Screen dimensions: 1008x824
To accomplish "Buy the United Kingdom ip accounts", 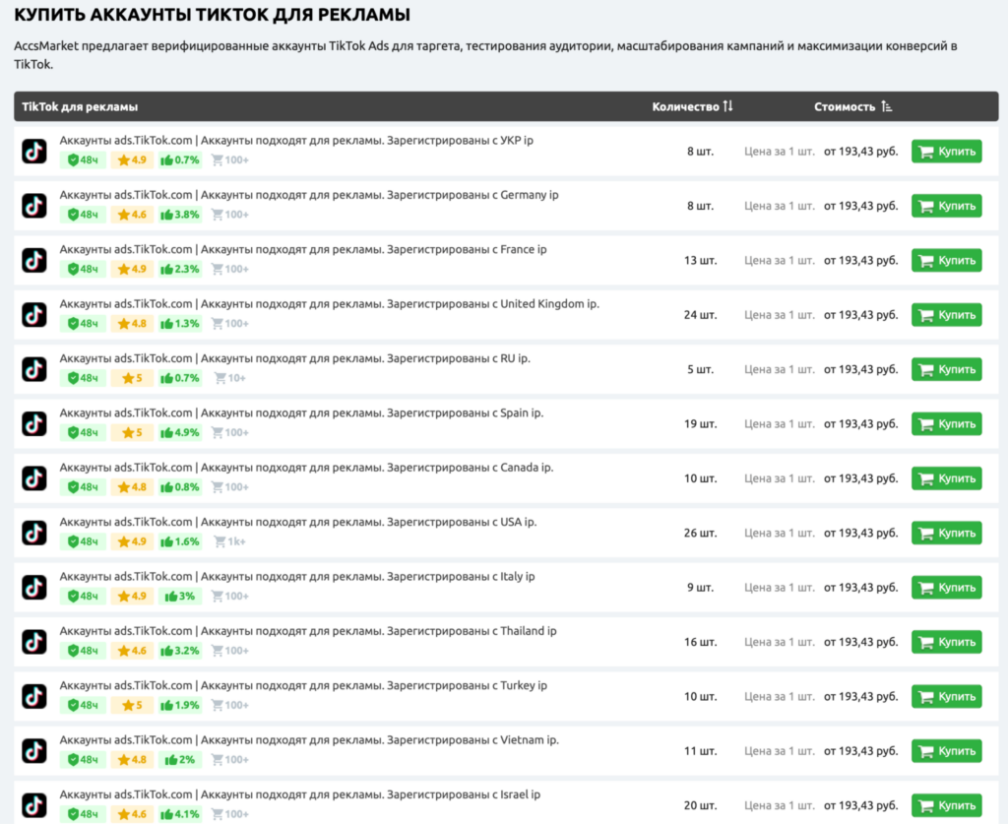I will 946,315.
